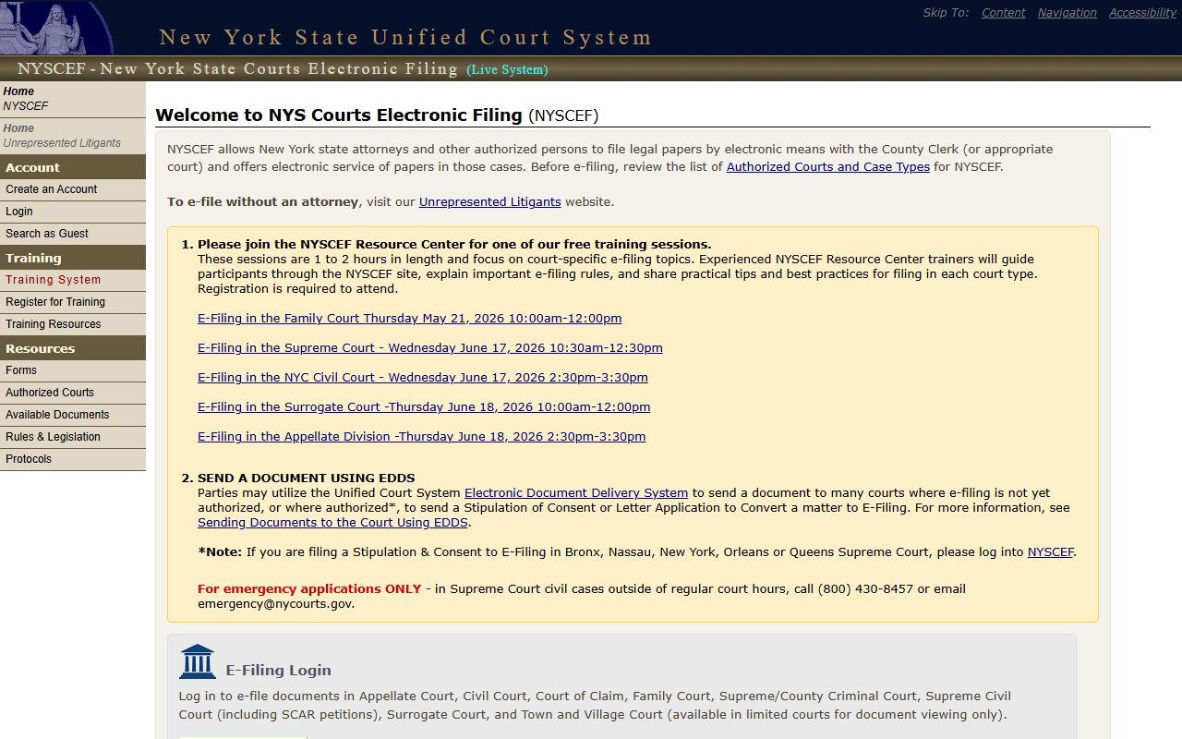Open E-Filing in the Appellate Division session
This screenshot has width=1182, height=739.
click(x=422, y=437)
